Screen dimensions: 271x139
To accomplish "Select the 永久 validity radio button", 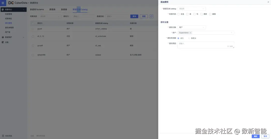I will coord(178,38).
